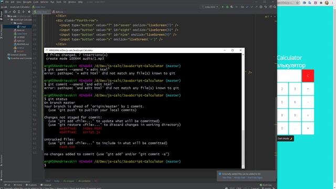Open the Search Everywhere magnifier
Image resolution: width=336 pixels, height=189 pixels.
pos(275,7)
